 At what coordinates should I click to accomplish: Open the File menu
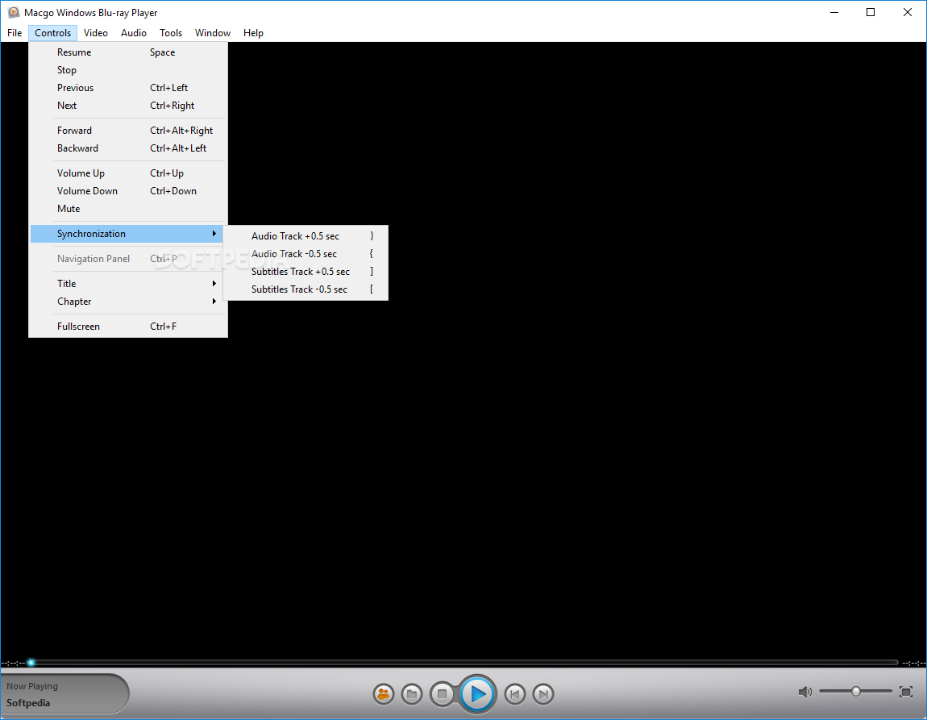(x=15, y=33)
